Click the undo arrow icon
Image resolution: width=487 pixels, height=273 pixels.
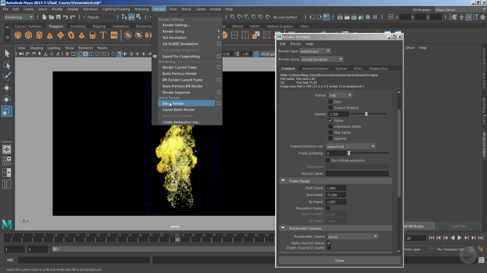pos(65,17)
